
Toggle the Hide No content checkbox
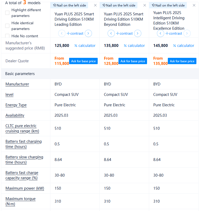(7, 36)
